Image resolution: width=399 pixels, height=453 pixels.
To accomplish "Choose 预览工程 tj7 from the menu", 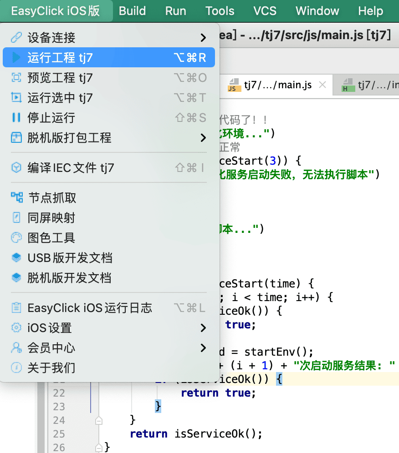I will (109, 77).
